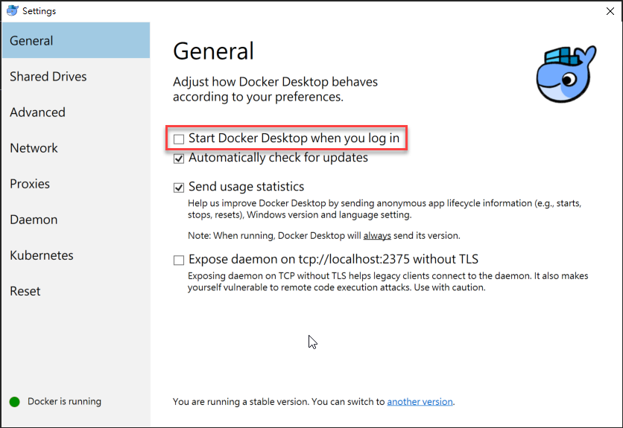Image resolution: width=623 pixels, height=428 pixels.
Task: Click the Docker icon in title bar
Action: pos(13,10)
